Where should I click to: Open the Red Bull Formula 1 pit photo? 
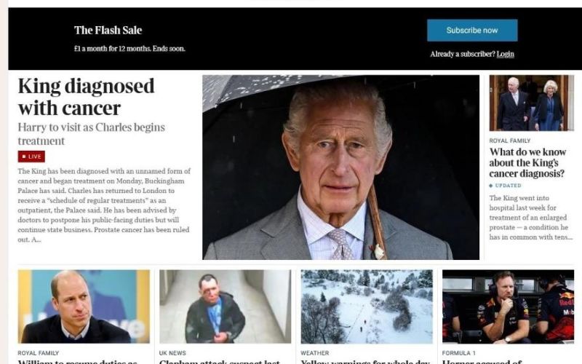(508, 306)
